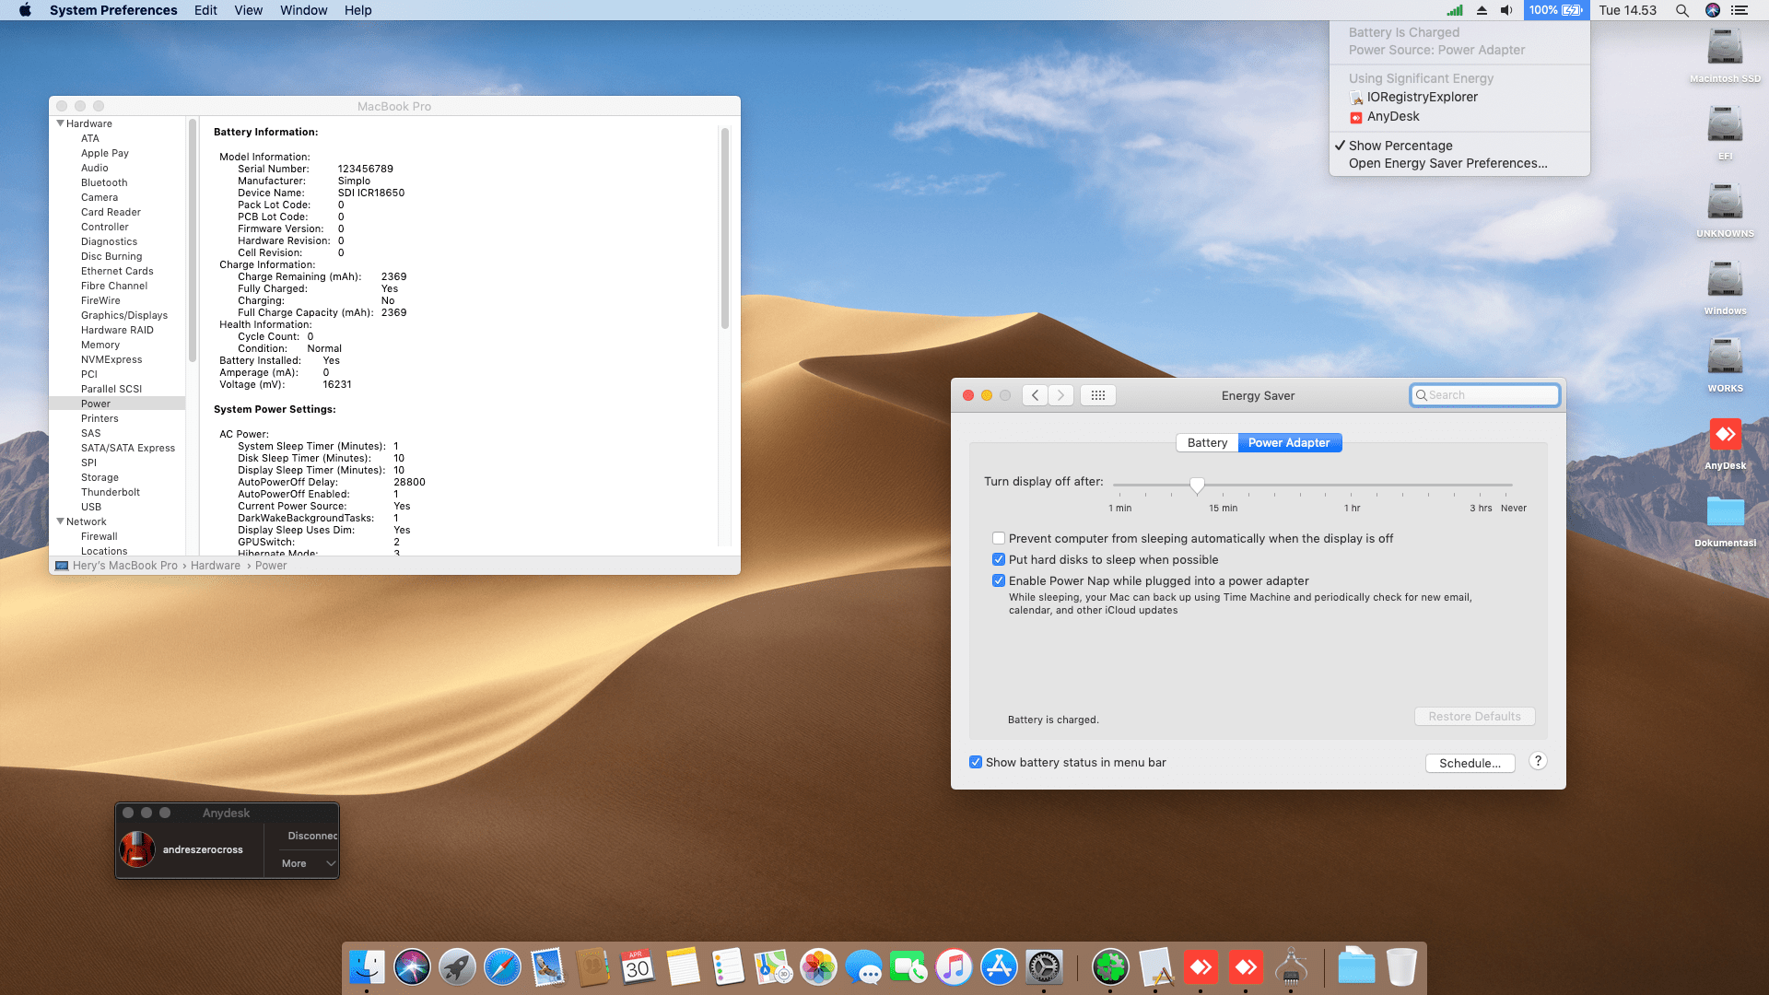Viewport: 1769px width, 995px height.
Task: Select Thunderbolt in hardware sidebar
Action: pyautogui.click(x=111, y=492)
